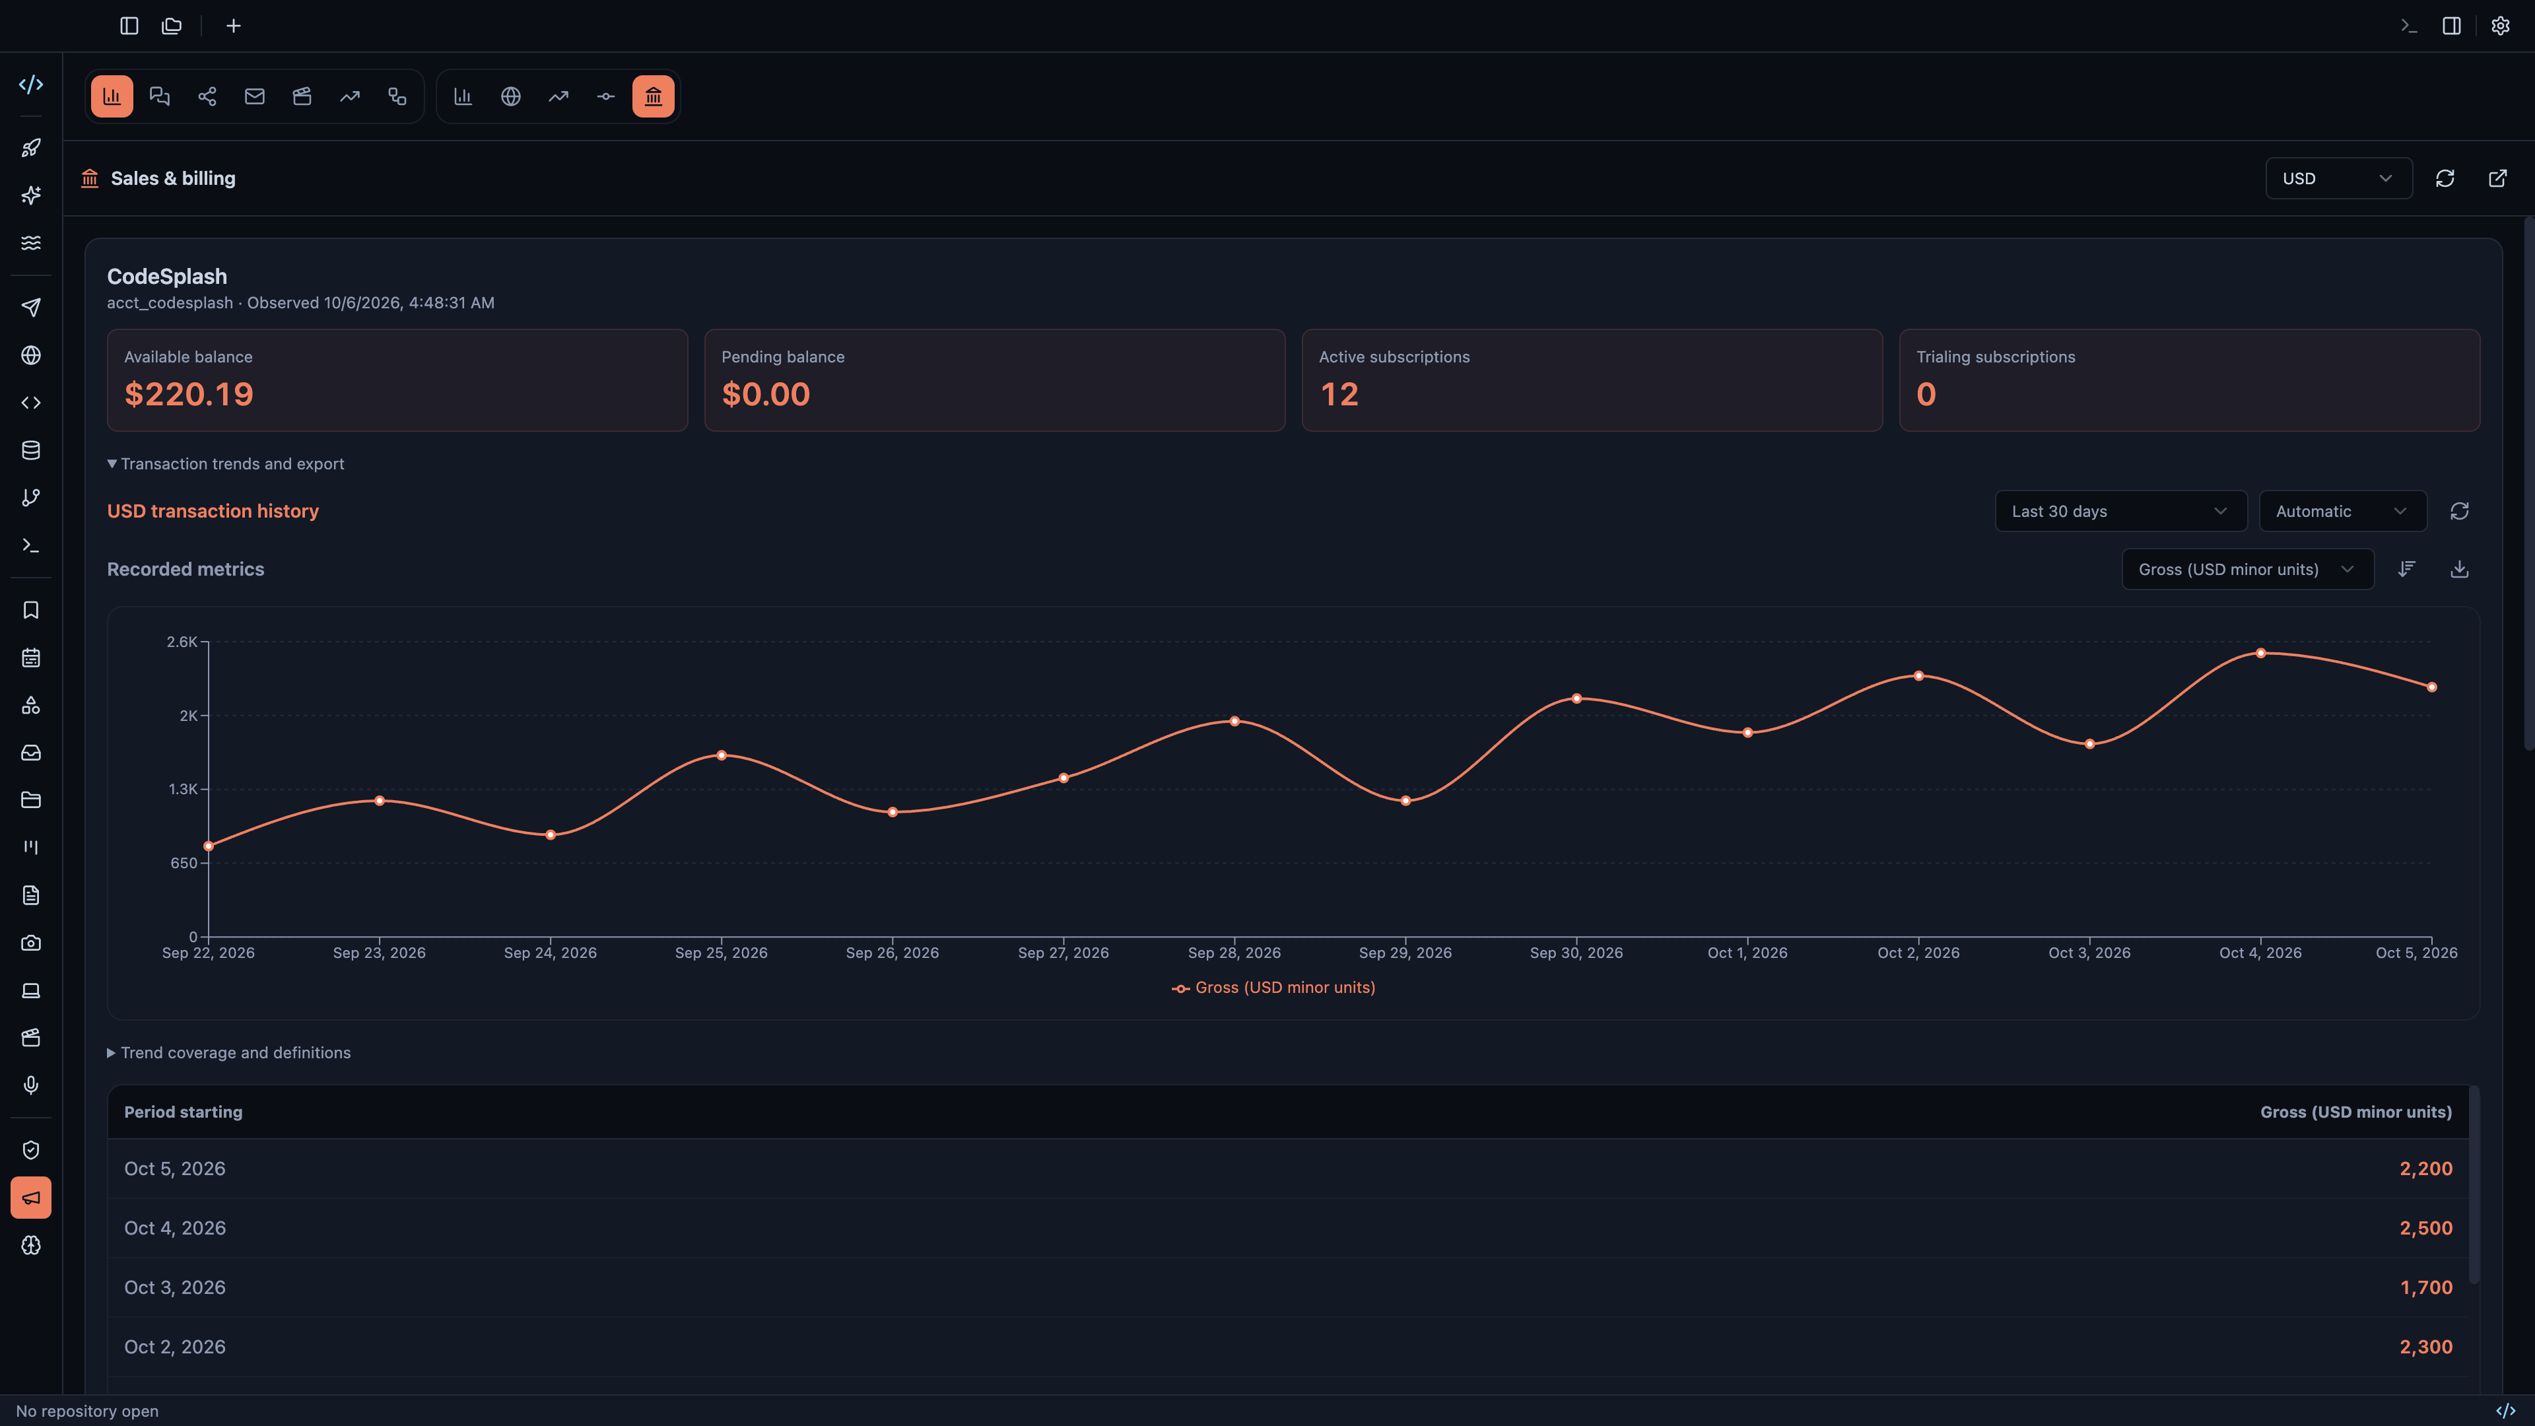Viewport: 2535px width, 1426px height.
Task: Click the Gross (USD minor units) column header
Action: (2356, 1111)
